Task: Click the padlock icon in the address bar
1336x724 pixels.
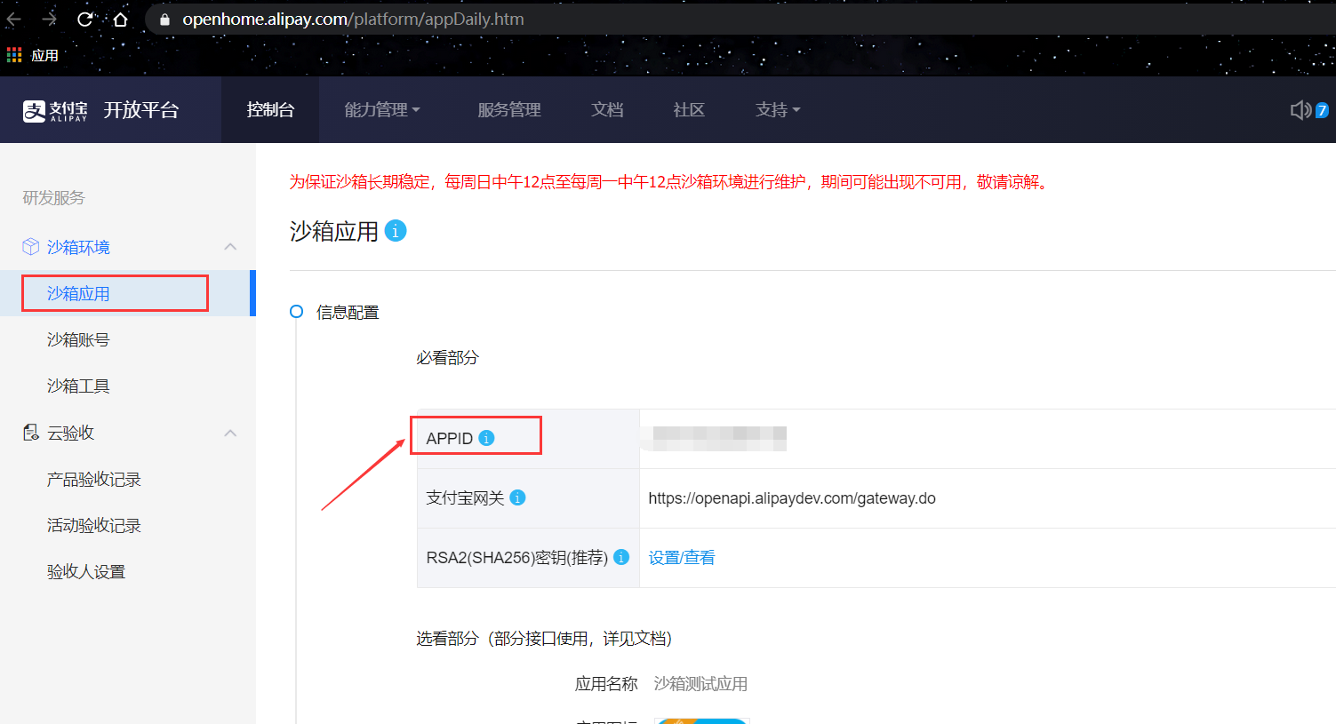Action: pos(164,18)
